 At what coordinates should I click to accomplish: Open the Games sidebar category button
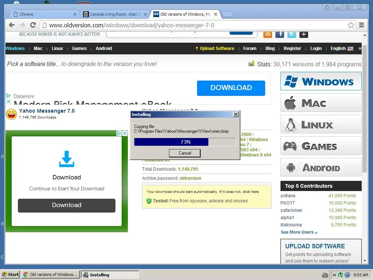click(x=321, y=146)
